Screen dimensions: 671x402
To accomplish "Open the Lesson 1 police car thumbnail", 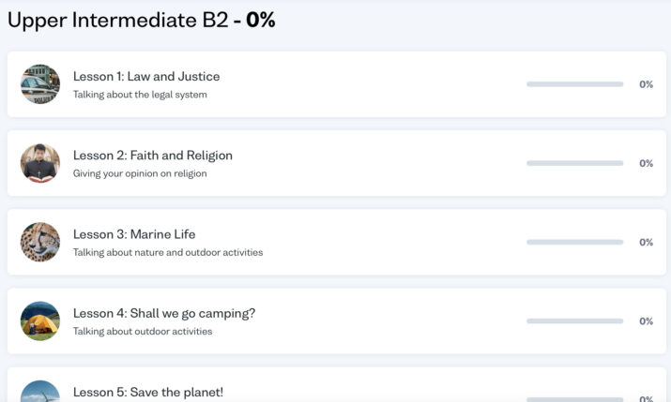I will [40, 84].
